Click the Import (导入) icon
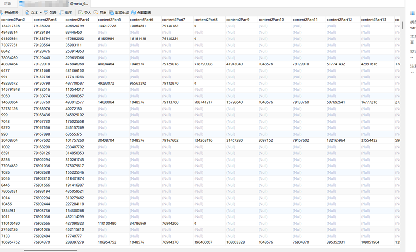 click(x=84, y=13)
